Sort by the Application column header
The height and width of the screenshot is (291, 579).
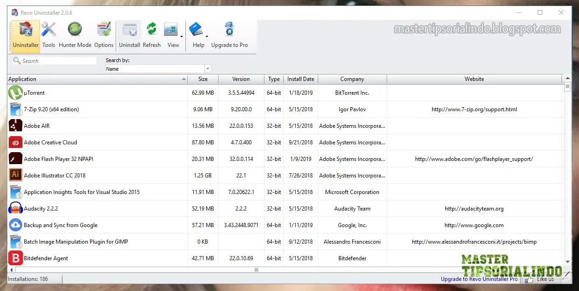click(x=97, y=79)
